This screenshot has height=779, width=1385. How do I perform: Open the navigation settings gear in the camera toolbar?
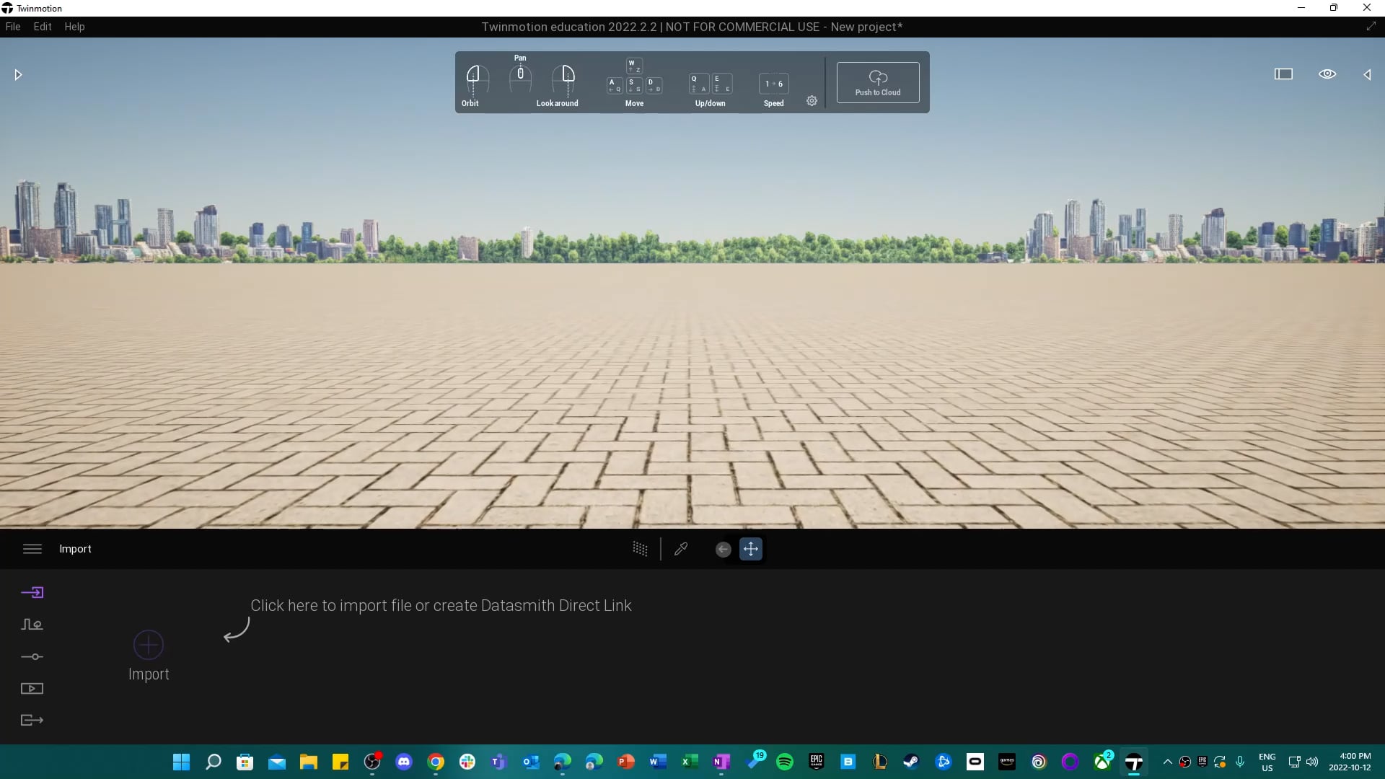tap(812, 101)
